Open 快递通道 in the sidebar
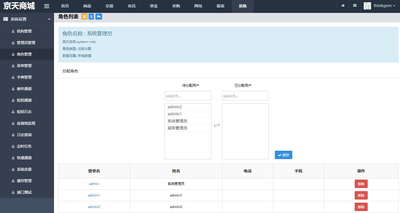The image size is (400, 213). [27, 158]
